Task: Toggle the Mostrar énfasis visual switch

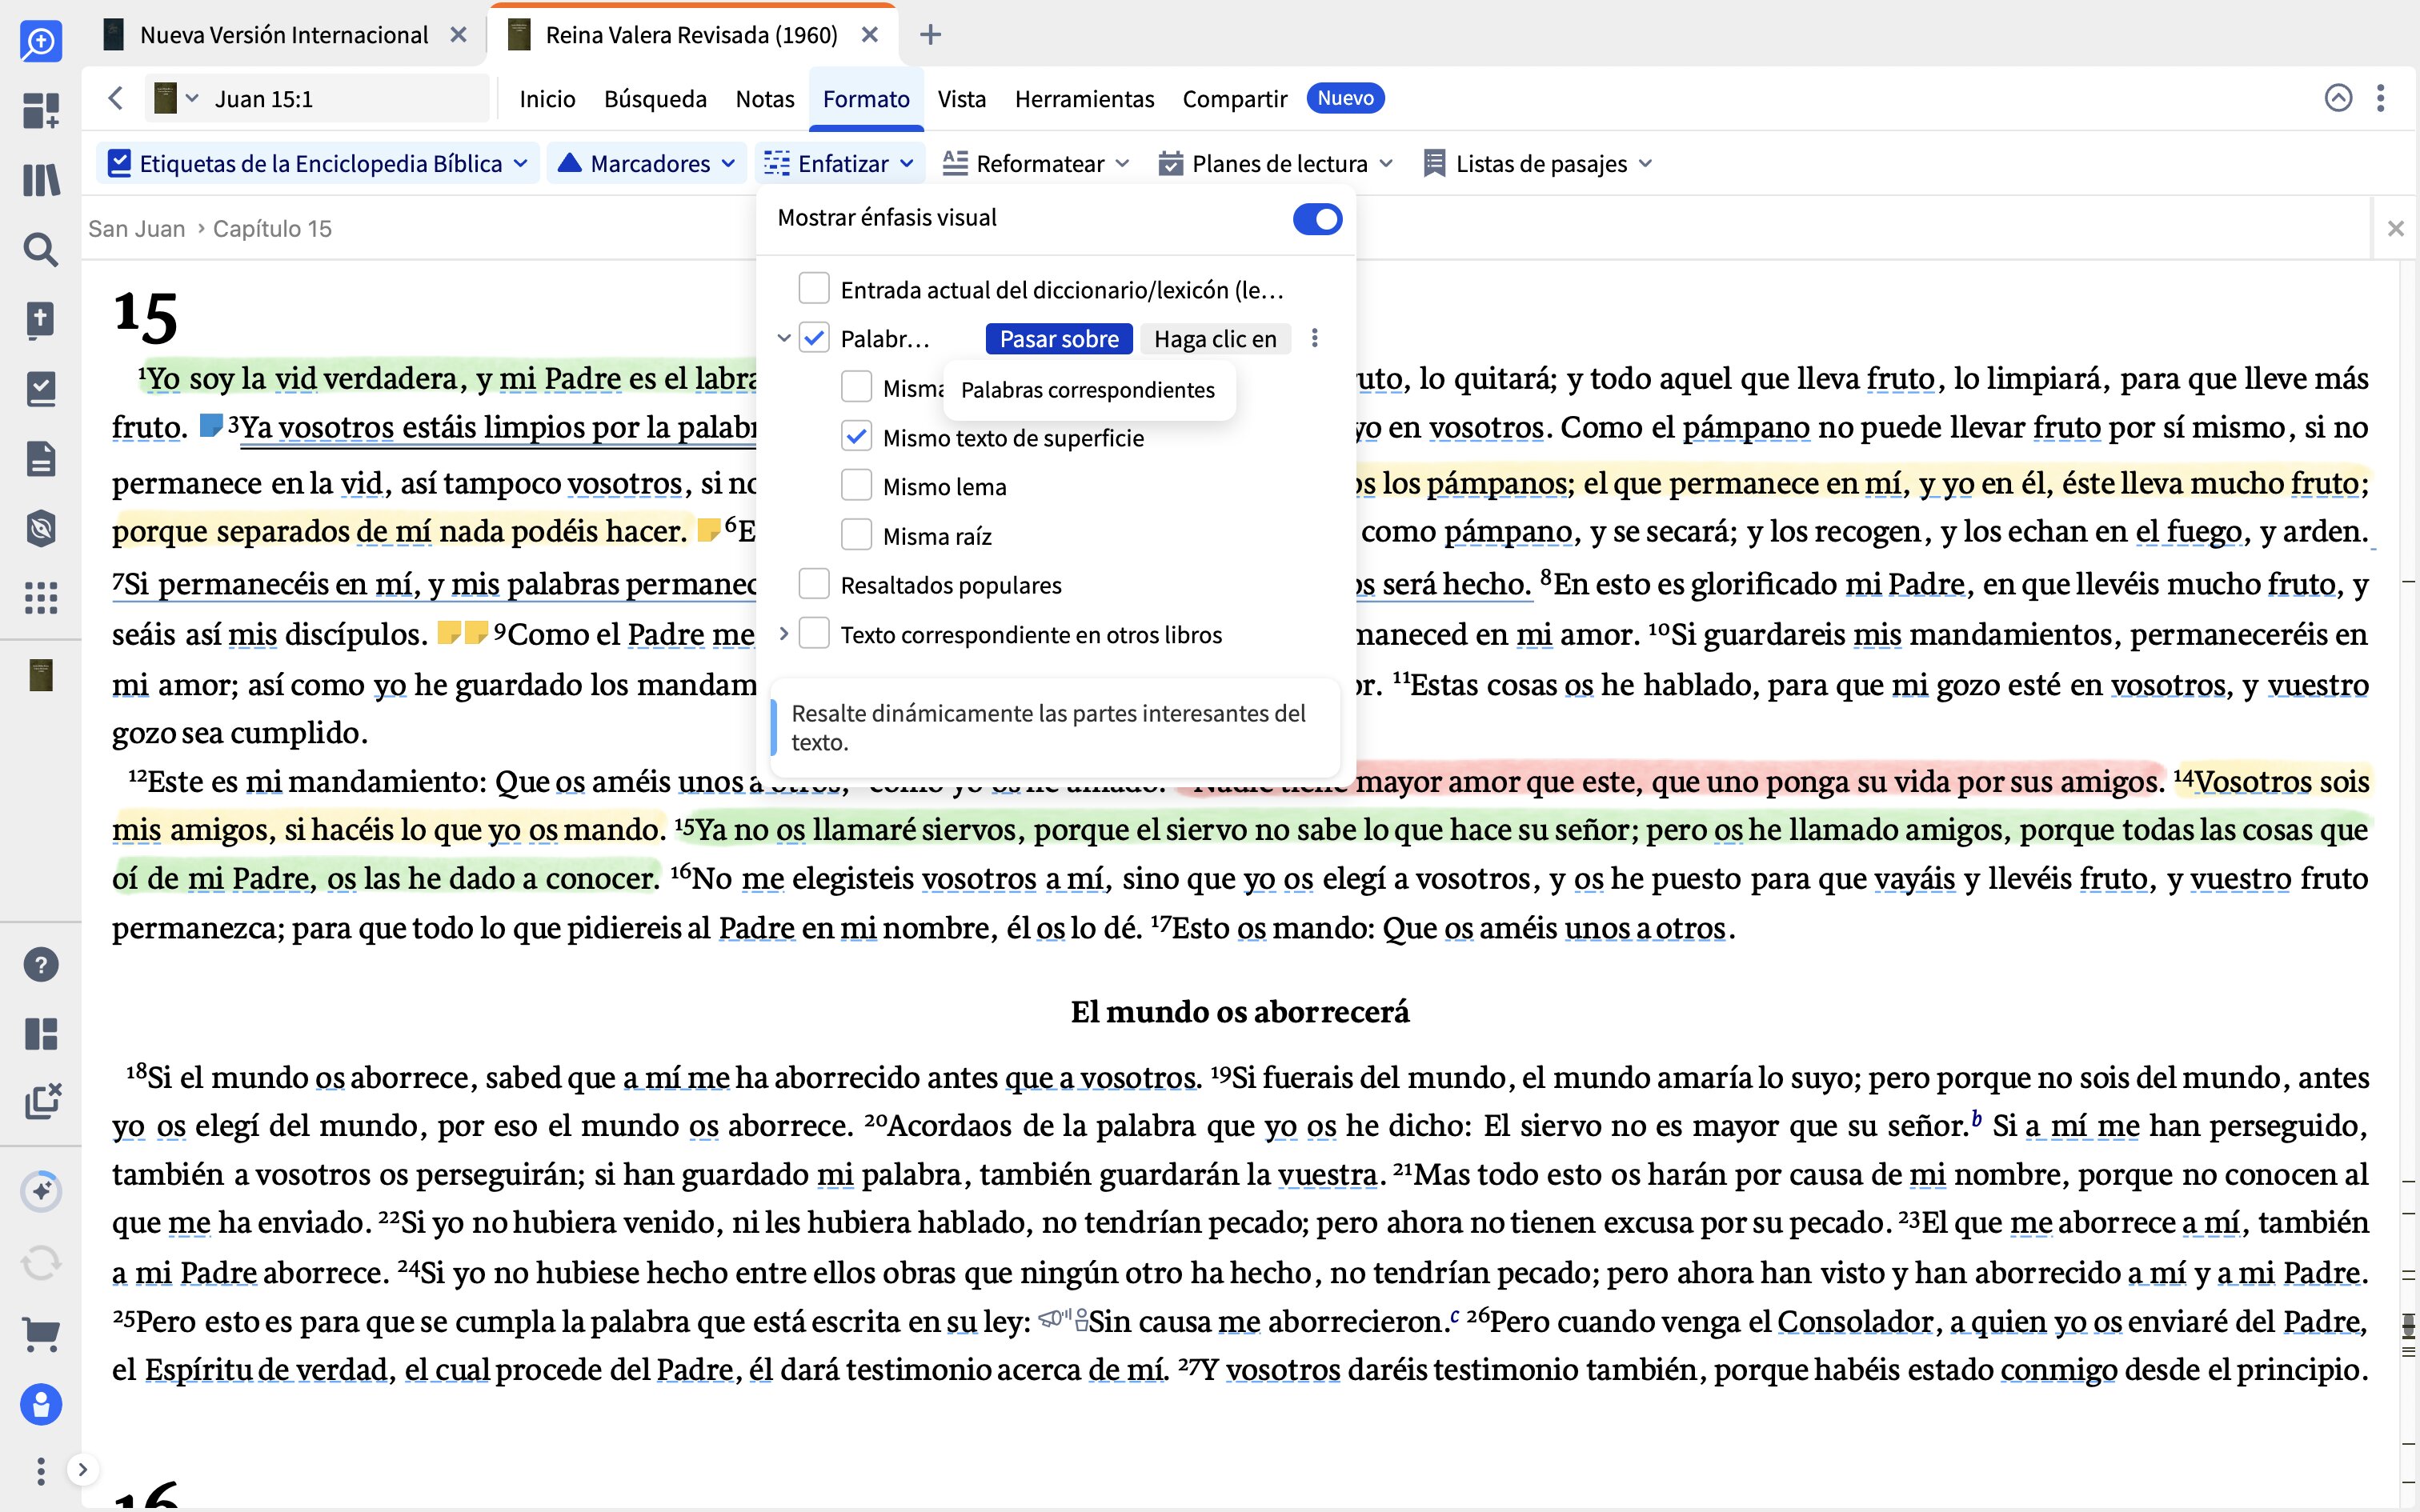Action: (x=1317, y=219)
